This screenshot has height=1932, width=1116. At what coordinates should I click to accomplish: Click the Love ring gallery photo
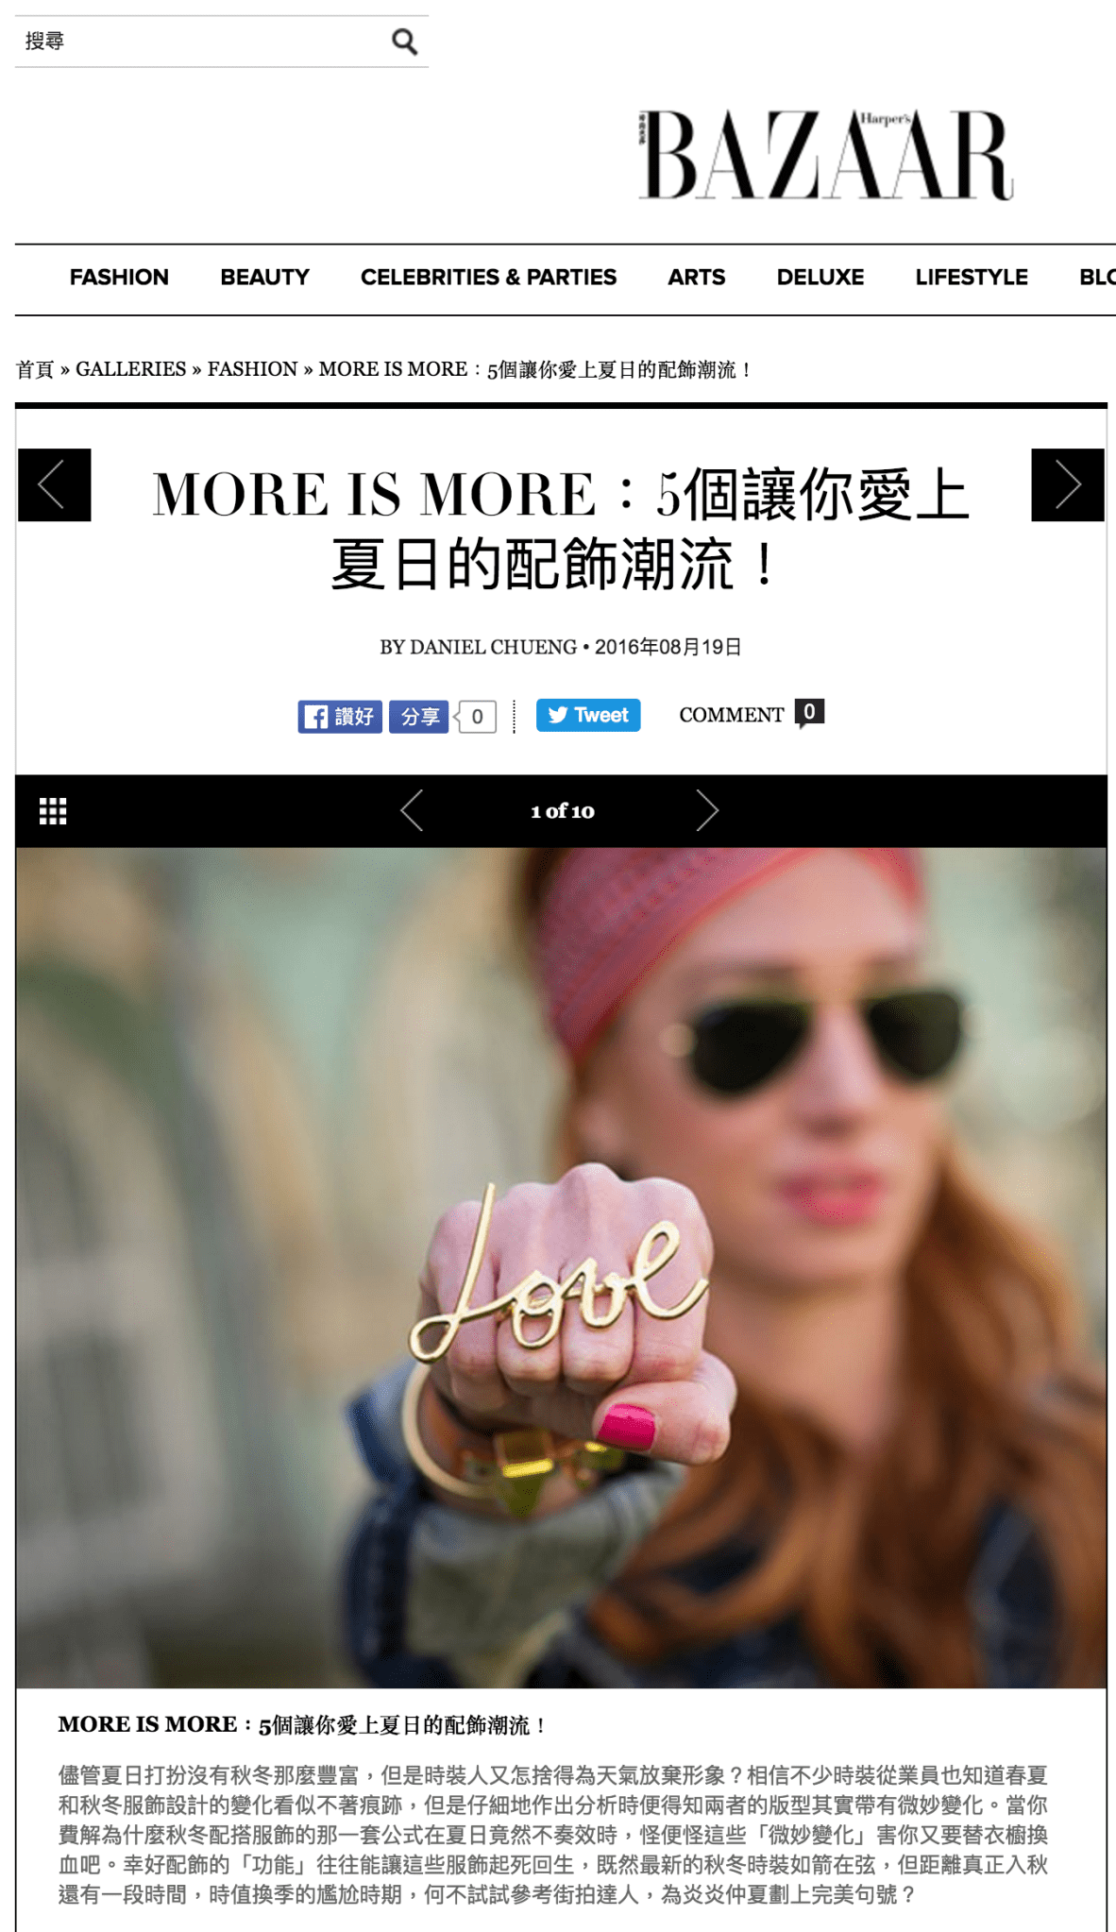coord(561,1267)
